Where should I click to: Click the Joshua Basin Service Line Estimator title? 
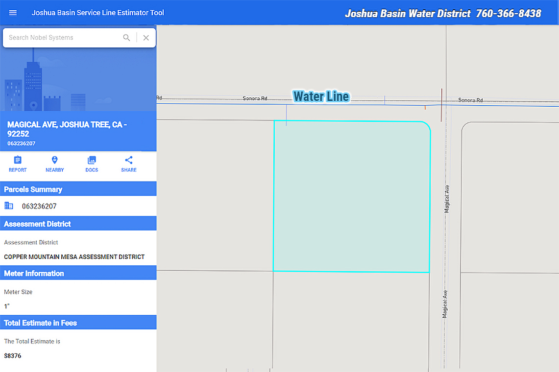tap(97, 13)
